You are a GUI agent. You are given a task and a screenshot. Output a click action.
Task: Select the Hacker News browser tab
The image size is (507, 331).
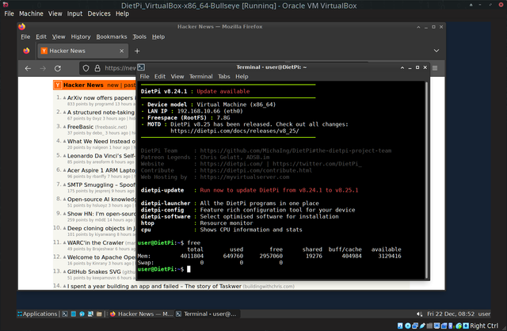[82, 51]
